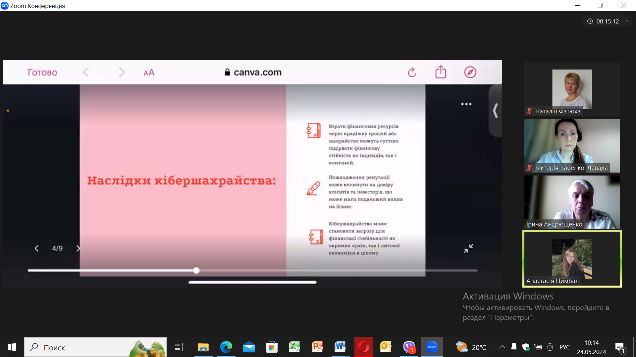Viewport: 636px width, 357px height.
Task: Open Opera browser from taskbar
Action: (363, 347)
